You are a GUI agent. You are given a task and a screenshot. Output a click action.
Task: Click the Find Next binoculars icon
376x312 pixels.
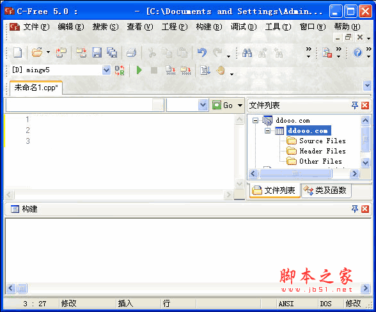262,52
